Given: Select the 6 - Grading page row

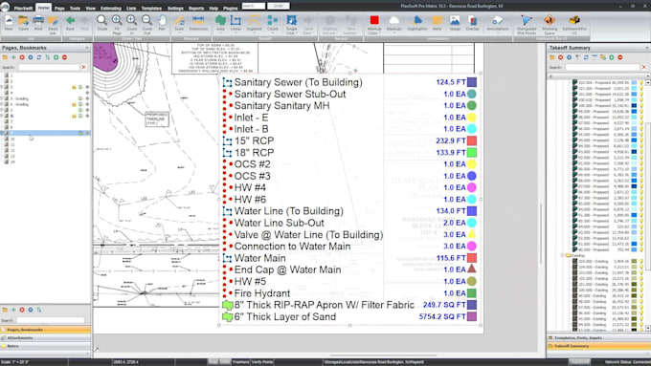Looking at the screenshot, I should coord(45,104).
